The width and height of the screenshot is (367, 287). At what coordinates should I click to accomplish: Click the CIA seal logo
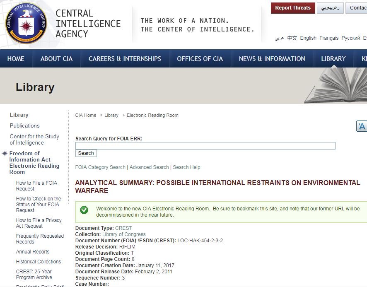[x=26, y=23]
